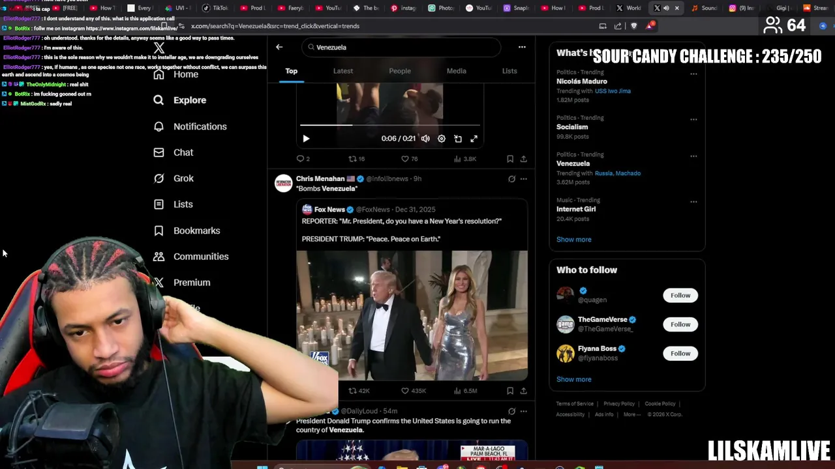Open Home from the sidebar
This screenshot has width=835, height=469.
[x=175, y=74]
